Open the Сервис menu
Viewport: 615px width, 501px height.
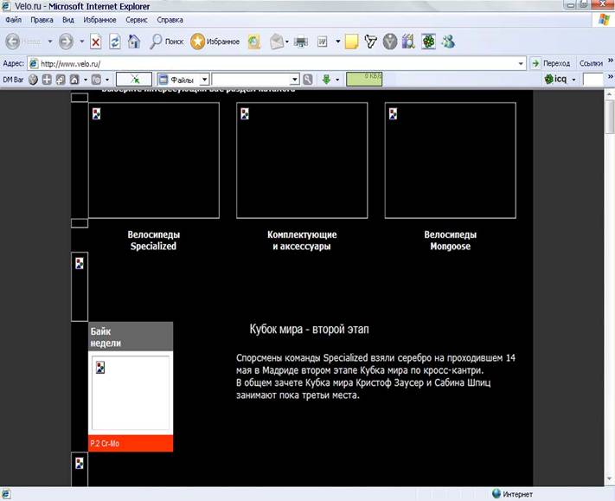click(x=137, y=20)
